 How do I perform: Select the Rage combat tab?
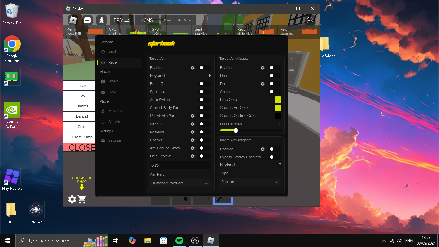coord(119,63)
